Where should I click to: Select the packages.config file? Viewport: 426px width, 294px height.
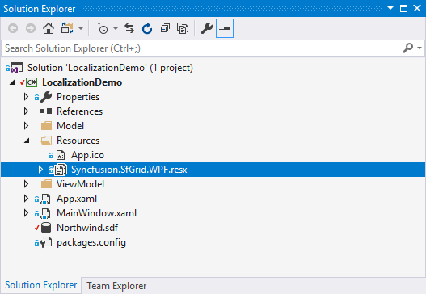91,242
